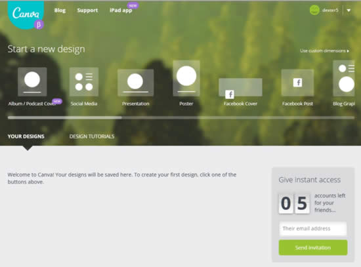361x267 pixels.
Task: Click the Their email address field
Action: pyautogui.click(x=313, y=228)
